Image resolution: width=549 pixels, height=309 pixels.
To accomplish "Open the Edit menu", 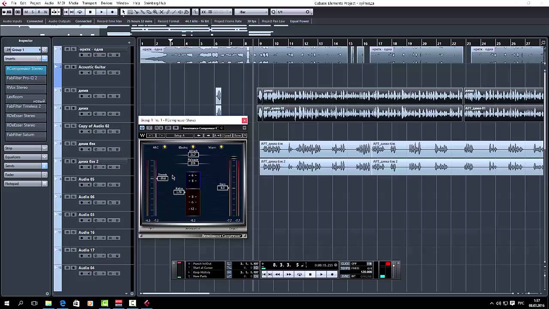I will tap(23, 3).
